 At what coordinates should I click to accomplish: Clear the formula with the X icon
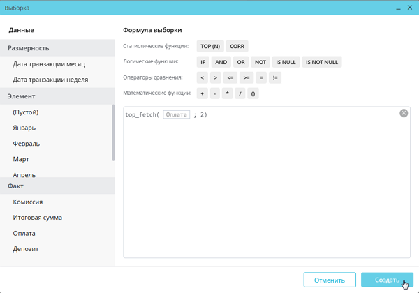pos(404,113)
